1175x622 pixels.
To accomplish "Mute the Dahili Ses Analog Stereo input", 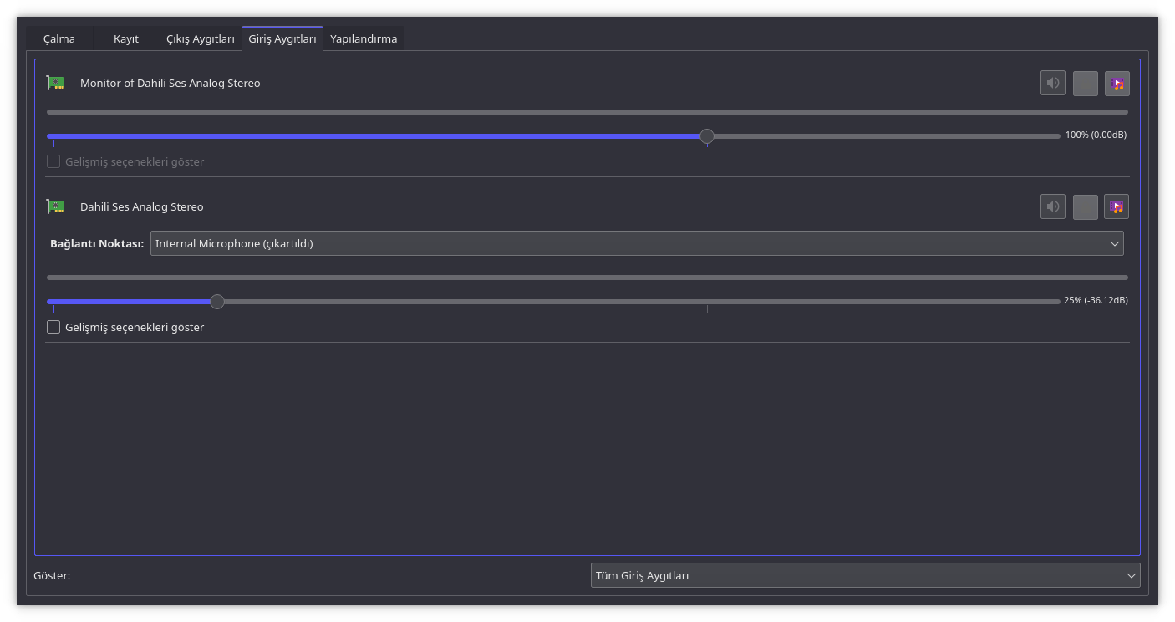I will [1053, 206].
